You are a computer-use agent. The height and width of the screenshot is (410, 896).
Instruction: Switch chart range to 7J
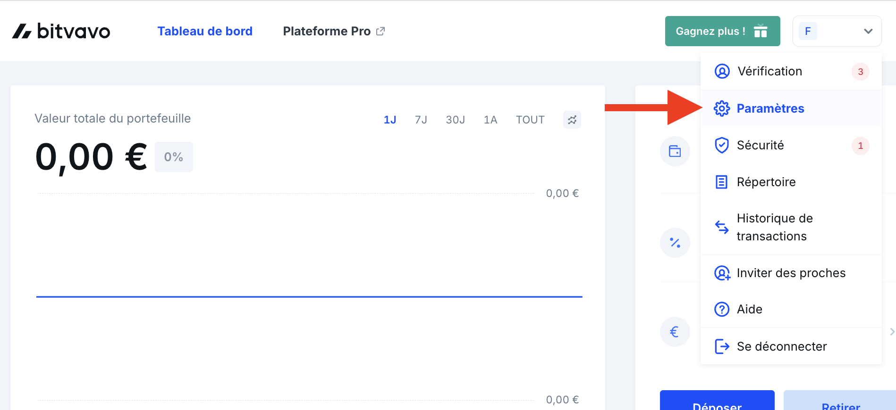tap(421, 120)
